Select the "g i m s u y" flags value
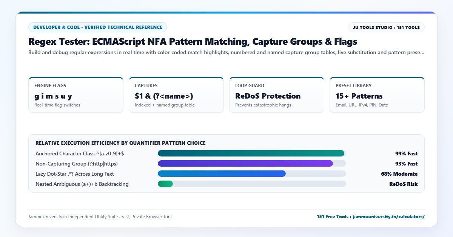 click(53, 96)
